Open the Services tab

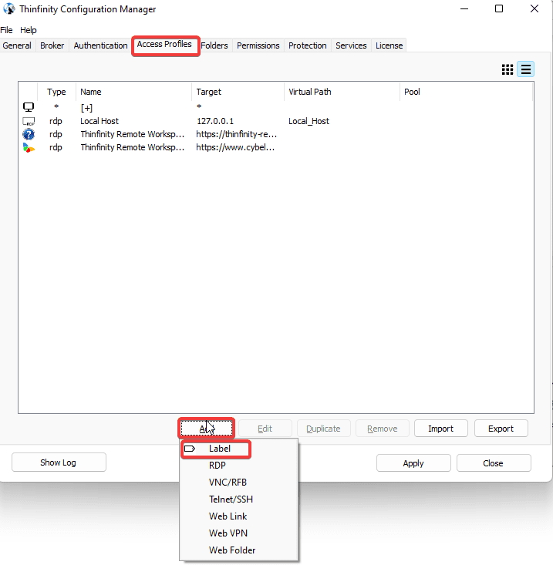[351, 45]
